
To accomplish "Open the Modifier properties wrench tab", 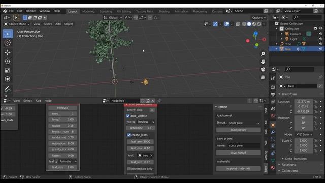I will (x=273, y=132).
